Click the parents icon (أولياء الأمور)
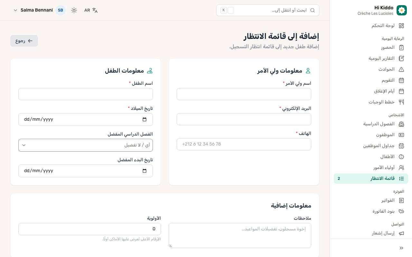This screenshot has width=412, height=257. [401, 168]
